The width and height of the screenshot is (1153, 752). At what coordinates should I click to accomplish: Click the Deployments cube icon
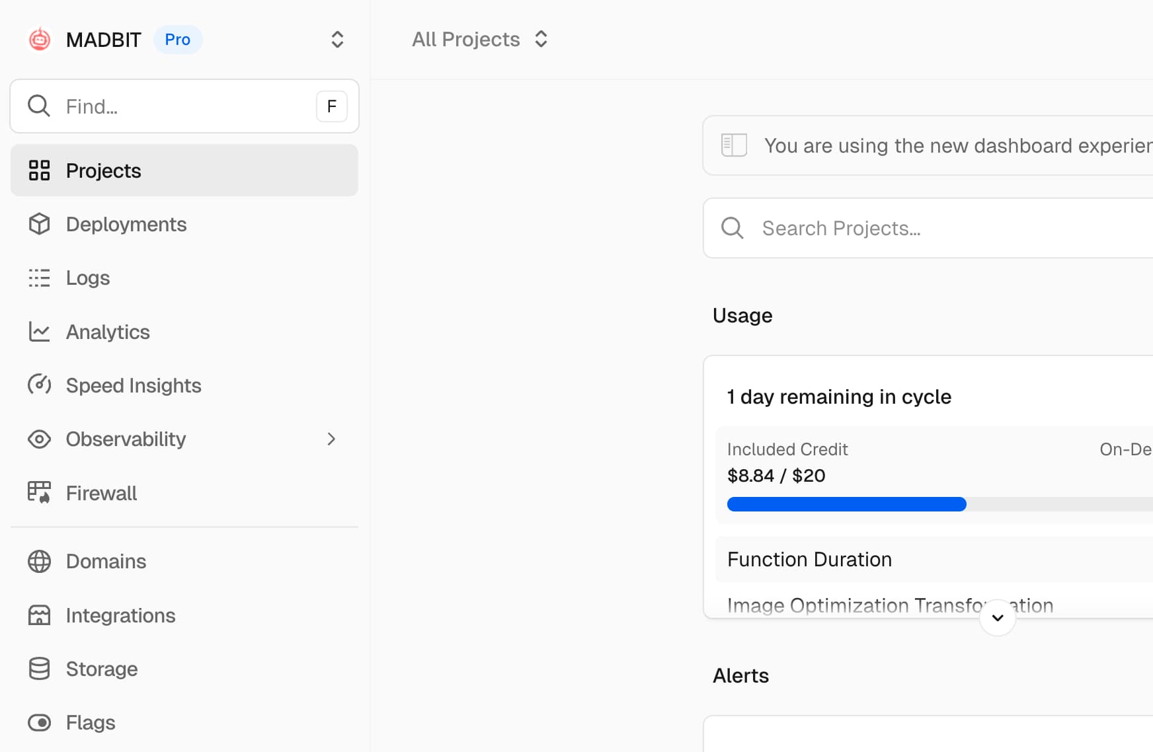point(39,225)
